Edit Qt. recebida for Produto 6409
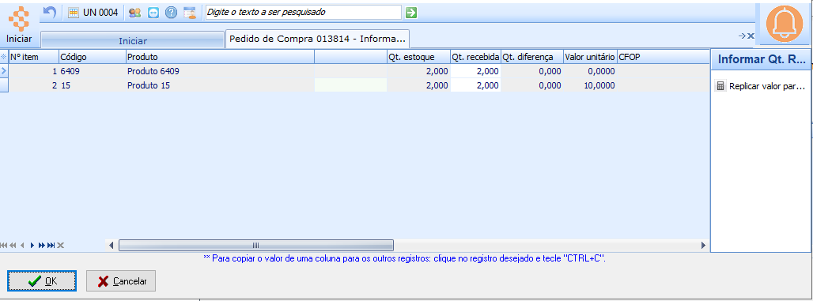Screen dimensions: 813x301 pyautogui.click(x=475, y=71)
